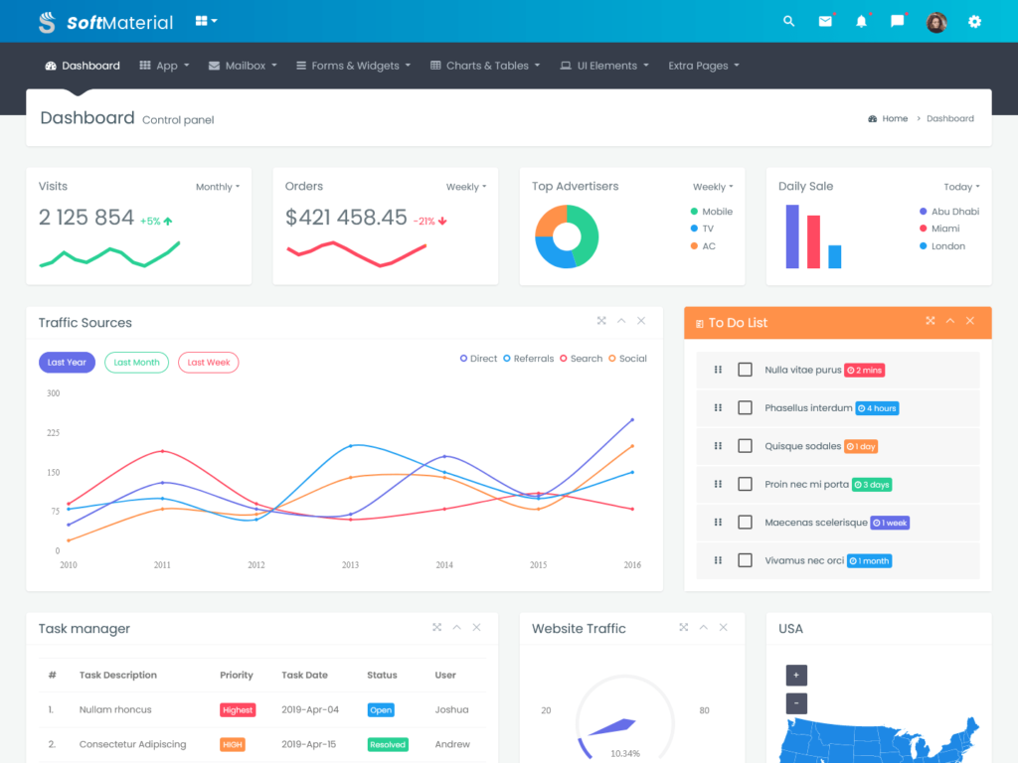The height and width of the screenshot is (763, 1018).
Task: Open the Monthly dropdown on the Visits card
Action: (x=217, y=186)
